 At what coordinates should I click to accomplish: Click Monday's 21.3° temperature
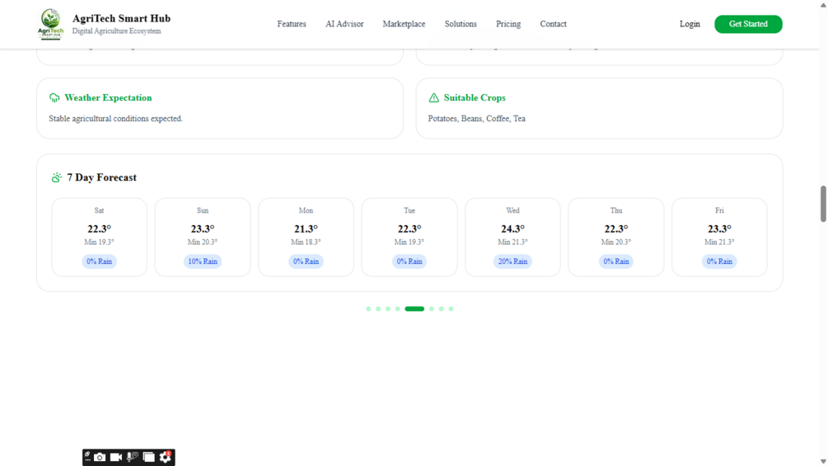tap(306, 228)
